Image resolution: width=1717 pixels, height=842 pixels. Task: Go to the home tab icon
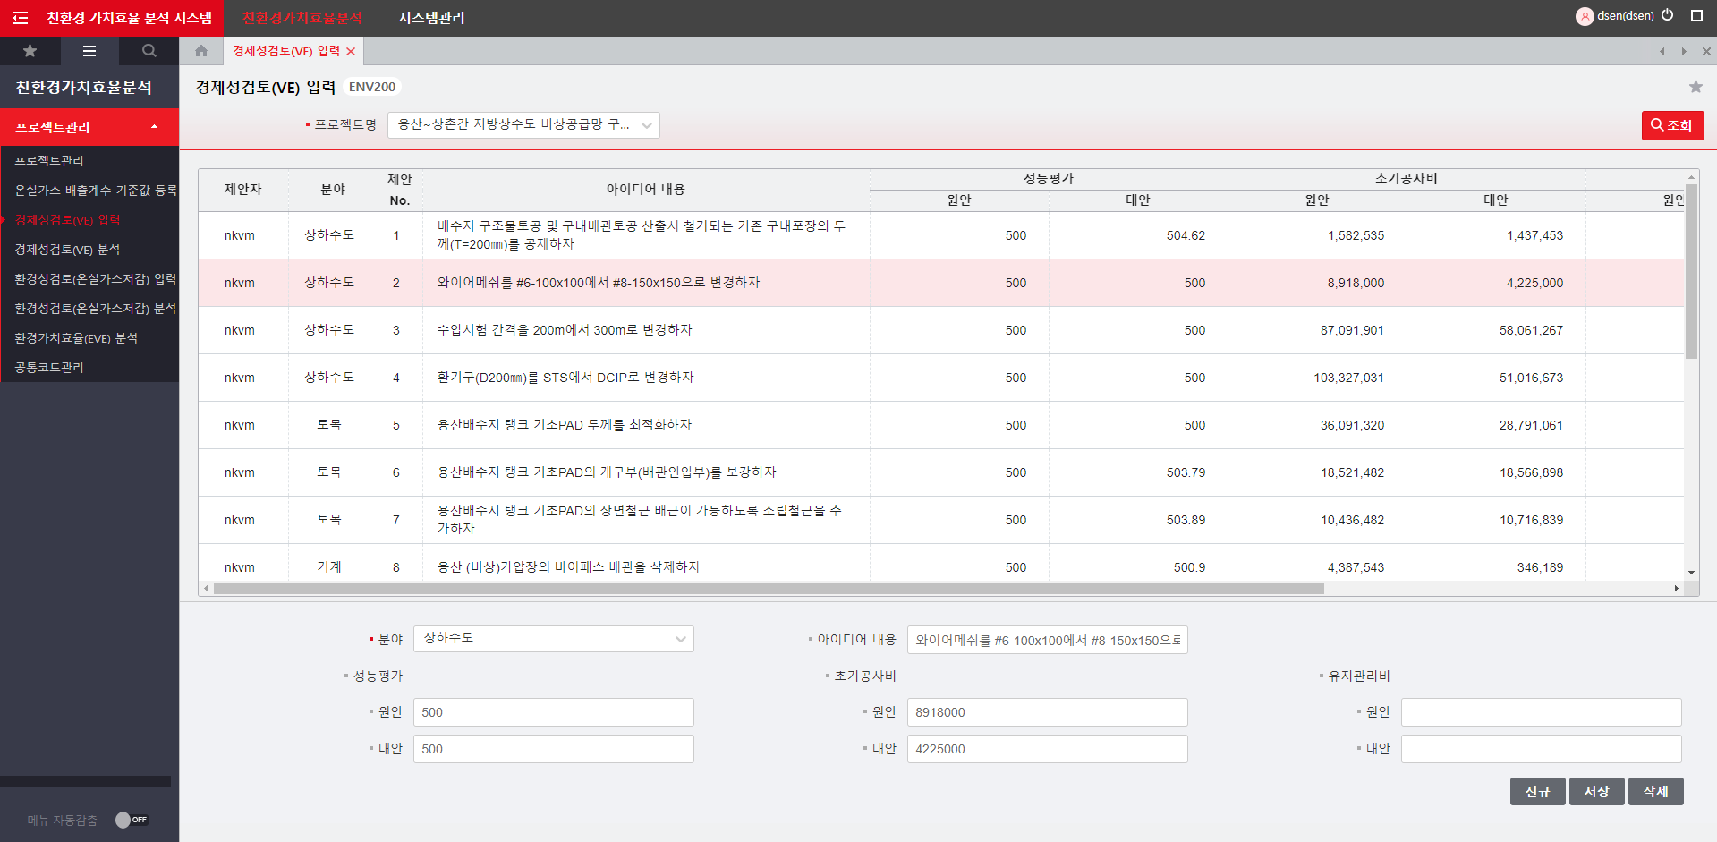click(x=201, y=51)
